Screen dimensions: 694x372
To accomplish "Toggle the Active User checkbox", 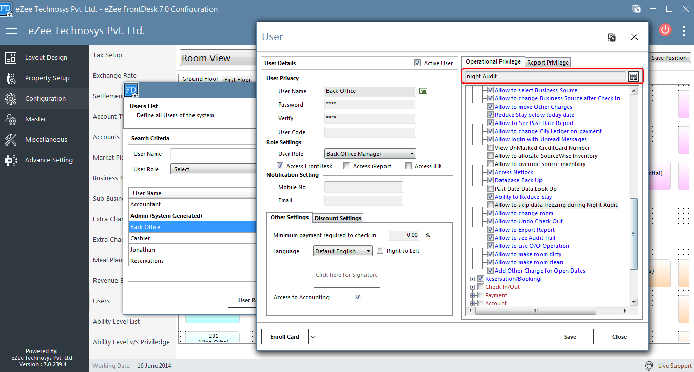I will click(x=417, y=63).
